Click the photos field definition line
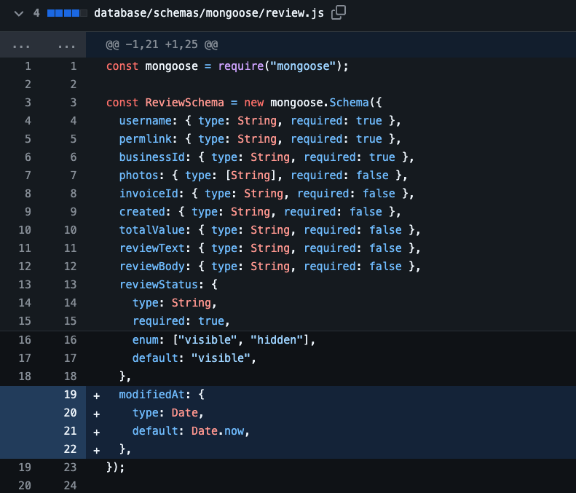Screen dimensions: 576x493 tap(263, 175)
